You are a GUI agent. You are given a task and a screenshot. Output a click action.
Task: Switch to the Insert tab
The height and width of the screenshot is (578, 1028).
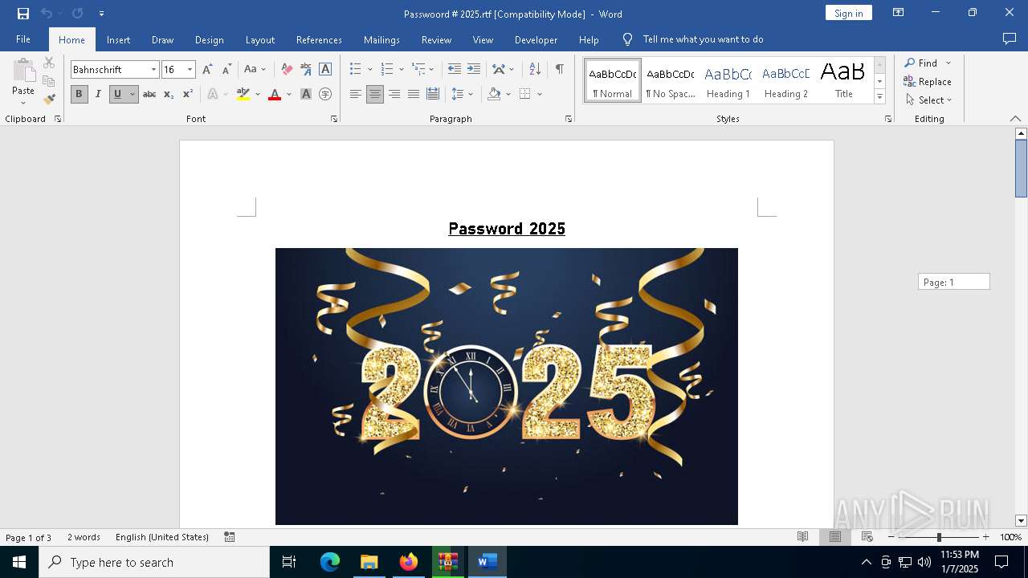point(118,39)
